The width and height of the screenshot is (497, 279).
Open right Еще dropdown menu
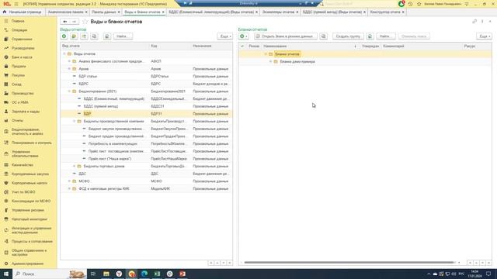[x=484, y=36]
